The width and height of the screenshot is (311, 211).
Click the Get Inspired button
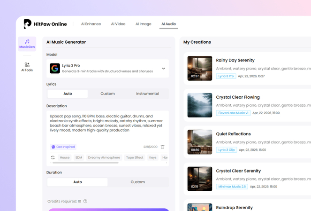coord(63,147)
